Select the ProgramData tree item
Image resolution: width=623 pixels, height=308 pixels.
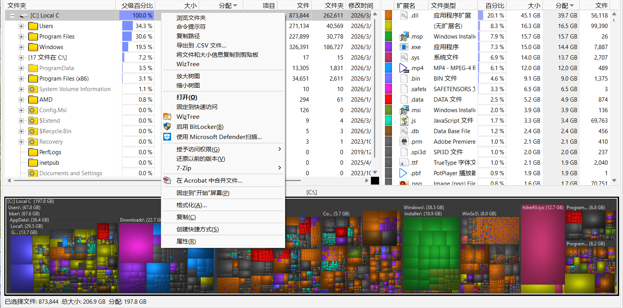coord(56,68)
